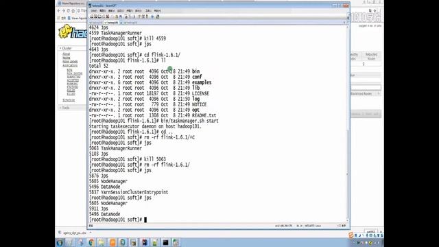Image resolution: width=439 pixels, height=247 pixels.
Task: Open the KILLED applications link
Action: point(71,94)
